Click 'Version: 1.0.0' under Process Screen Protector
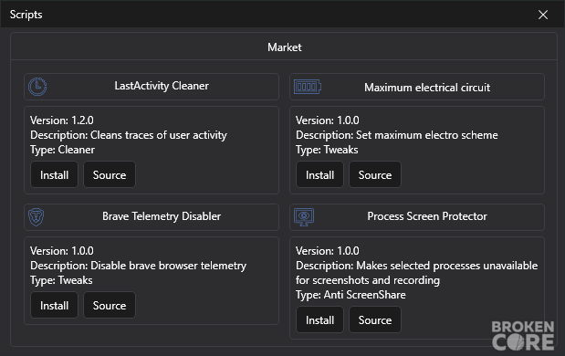This screenshot has width=565, height=356. tap(327, 250)
